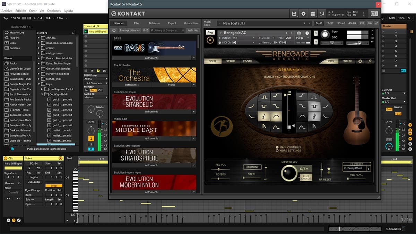Open Ayuda menu in Ableton

[68, 11]
